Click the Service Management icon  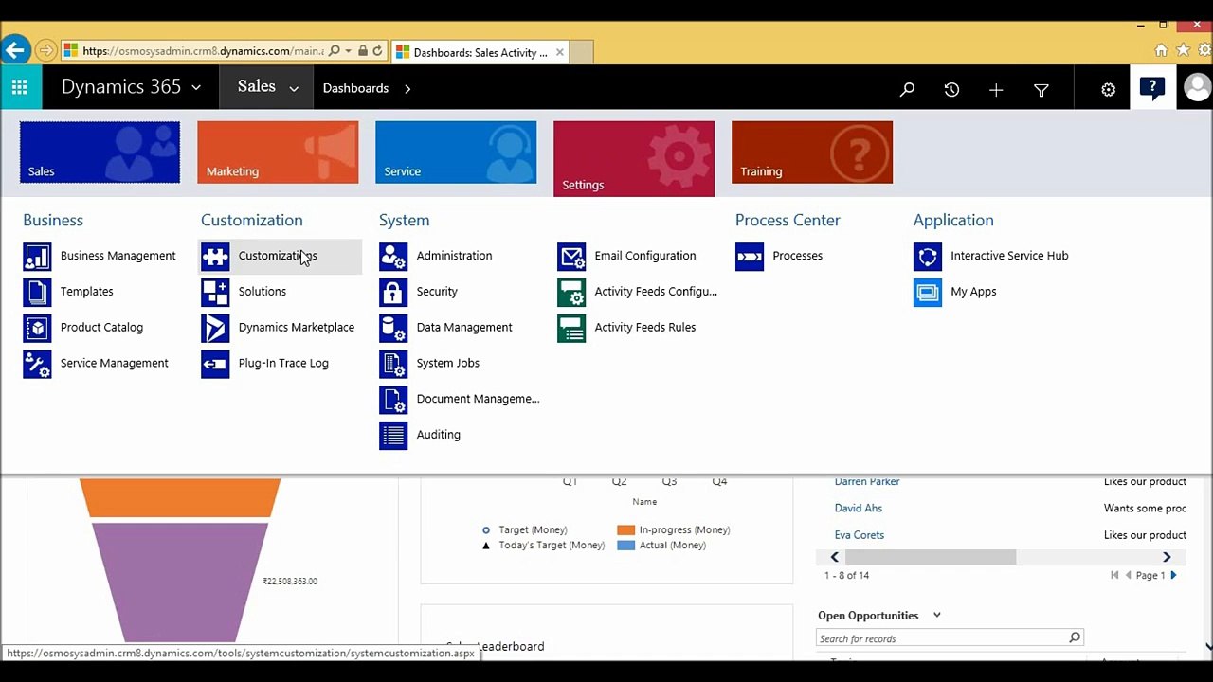tap(37, 364)
